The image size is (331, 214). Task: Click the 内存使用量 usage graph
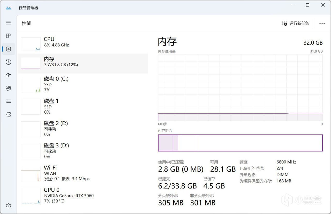coord(240,88)
